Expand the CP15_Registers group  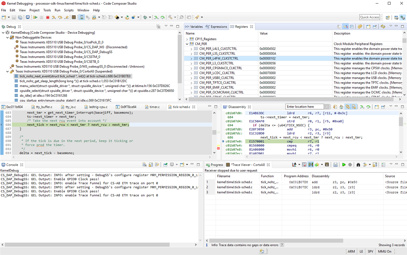coord(187,39)
